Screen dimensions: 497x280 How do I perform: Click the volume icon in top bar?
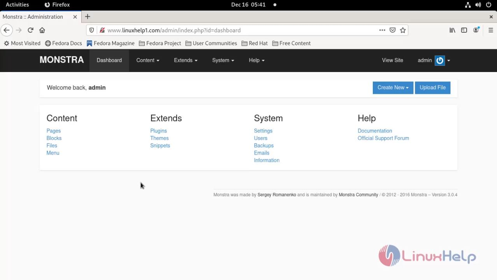click(478, 5)
